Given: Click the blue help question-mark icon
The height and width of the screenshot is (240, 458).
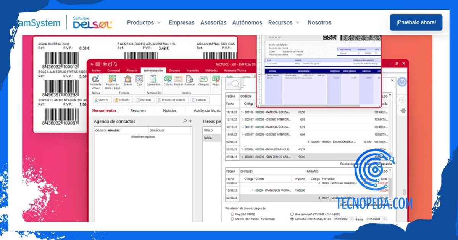Looking at the screenshot, I should tap(402, 82).
